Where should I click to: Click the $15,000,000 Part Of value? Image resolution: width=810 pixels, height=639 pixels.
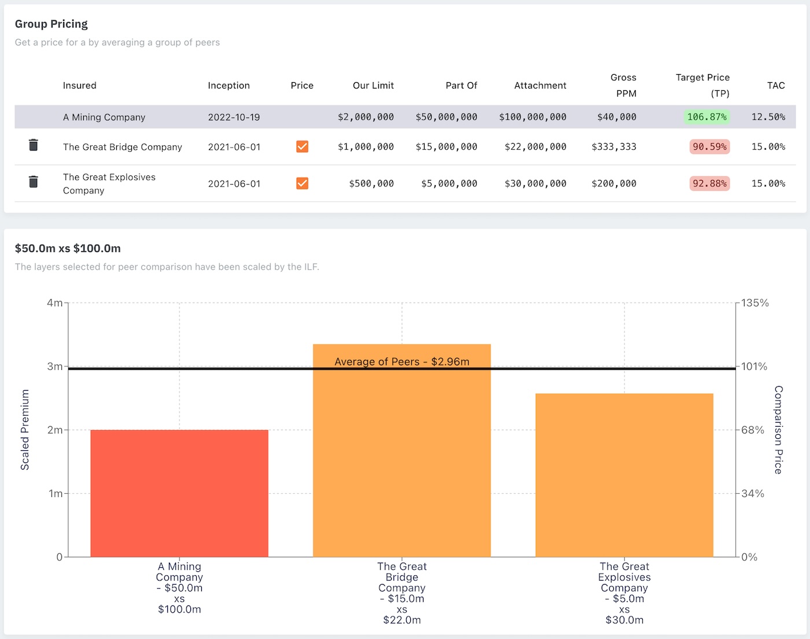tap(447, 147)
